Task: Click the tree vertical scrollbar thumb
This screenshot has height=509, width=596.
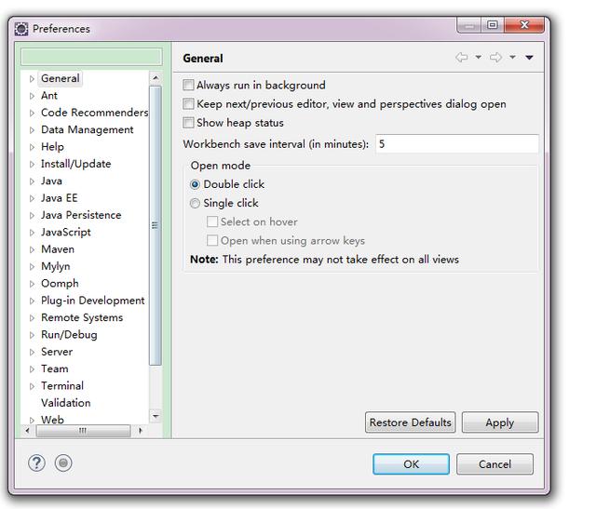Action: [x=156, y=225]
